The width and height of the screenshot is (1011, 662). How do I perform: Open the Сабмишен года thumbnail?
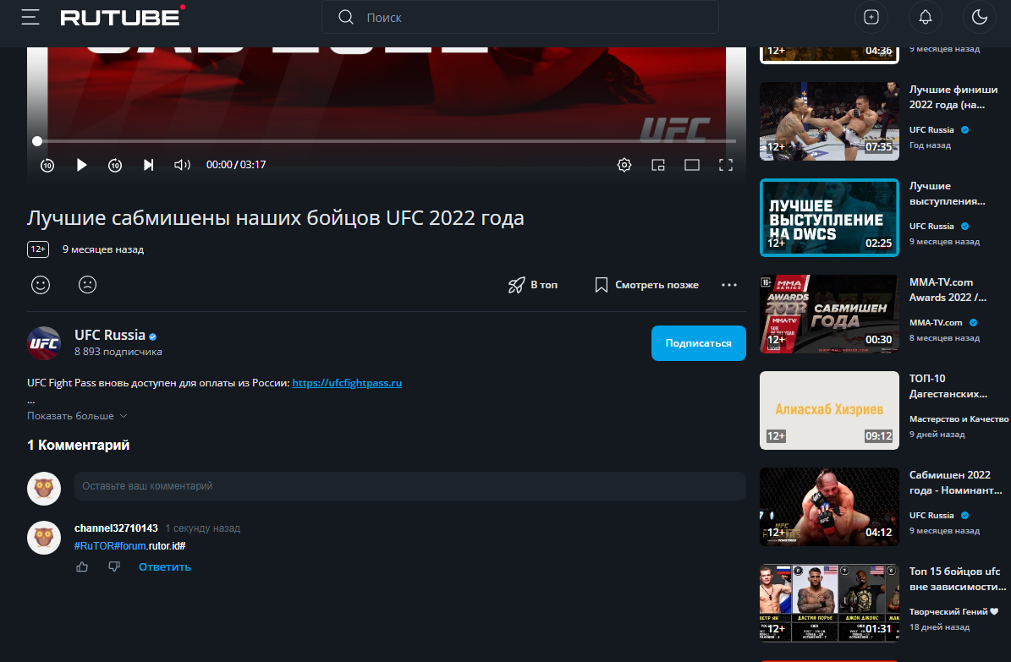coord(829,314)
